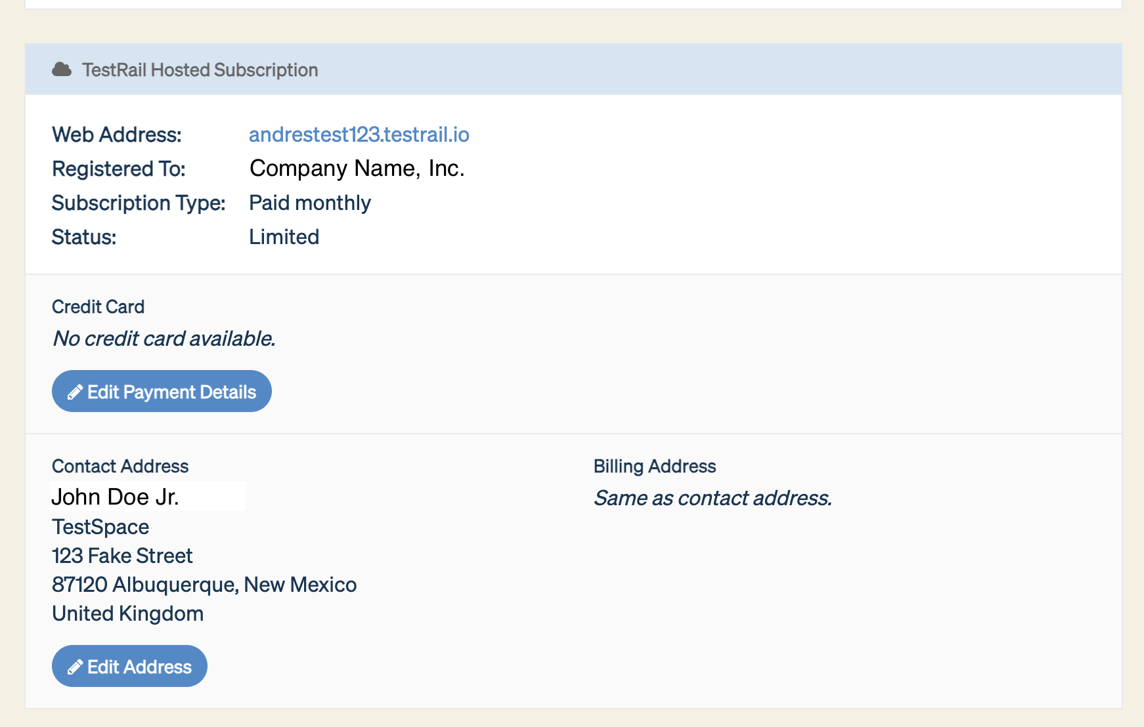Click the 'John Doe Jr.' contact name

[115, 497]
